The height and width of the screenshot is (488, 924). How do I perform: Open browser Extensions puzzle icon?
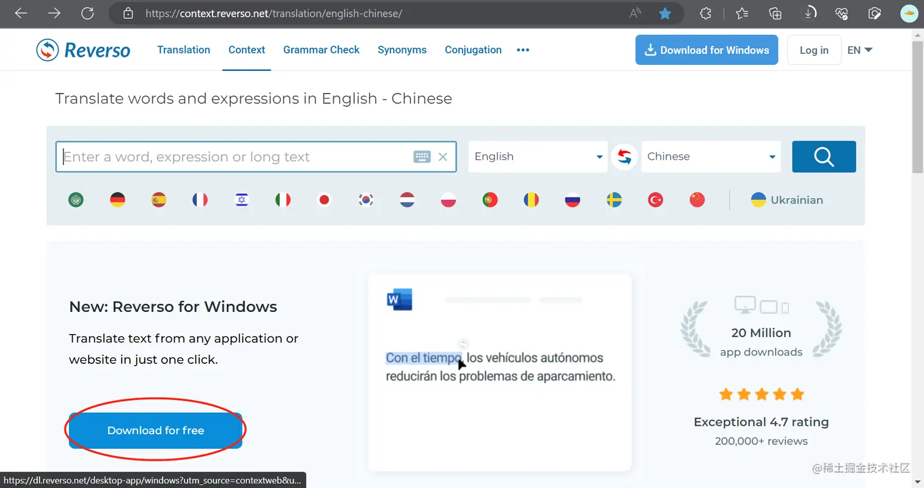tap(706, 13)
